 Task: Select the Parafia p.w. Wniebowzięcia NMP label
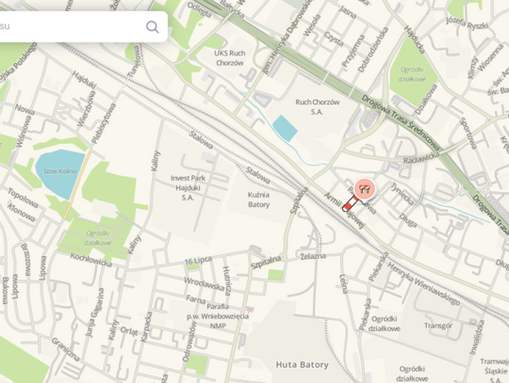click(218, 316)
